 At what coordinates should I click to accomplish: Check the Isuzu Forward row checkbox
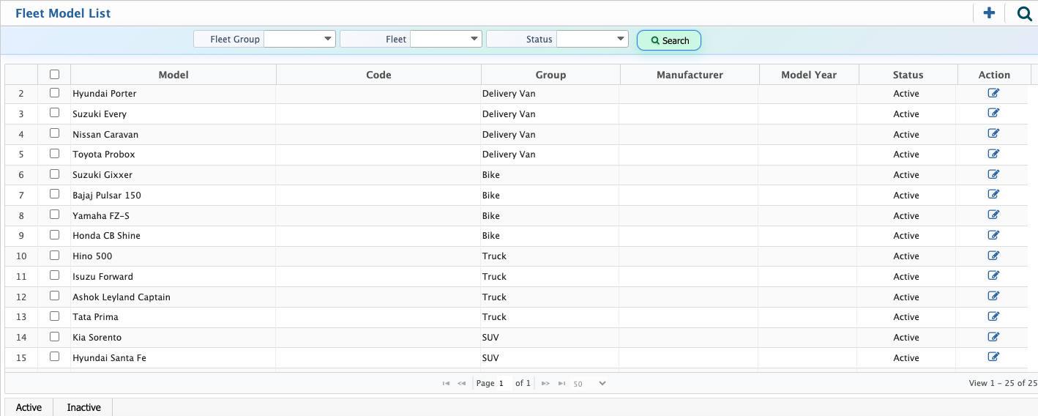[x=54, y=275]
